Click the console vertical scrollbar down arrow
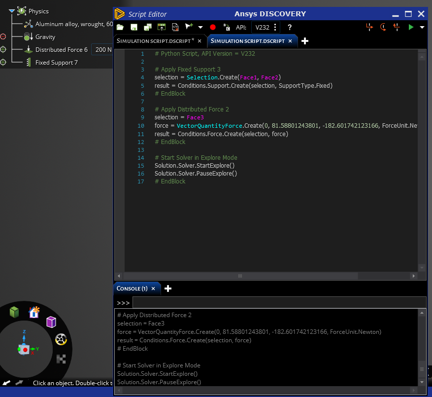The width and height of the screenshot is (432, 397). [x=422, y=382]
